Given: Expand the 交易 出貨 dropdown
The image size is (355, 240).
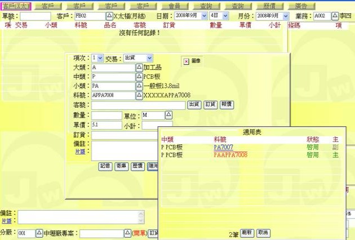Looking at the screenshot, I should click(x=149, y=58).
